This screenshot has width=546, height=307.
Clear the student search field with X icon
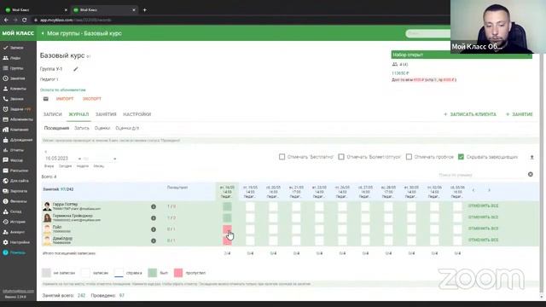click(531, 174)
